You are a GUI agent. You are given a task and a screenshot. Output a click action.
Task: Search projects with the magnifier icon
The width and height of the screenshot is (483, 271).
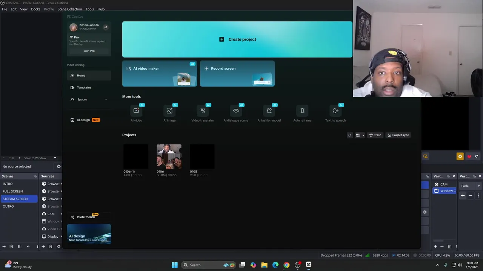click(350, 135)
